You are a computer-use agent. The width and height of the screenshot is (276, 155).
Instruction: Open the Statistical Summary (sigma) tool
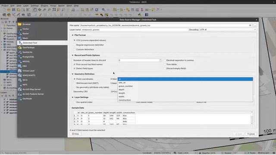[x=142, y=9]
